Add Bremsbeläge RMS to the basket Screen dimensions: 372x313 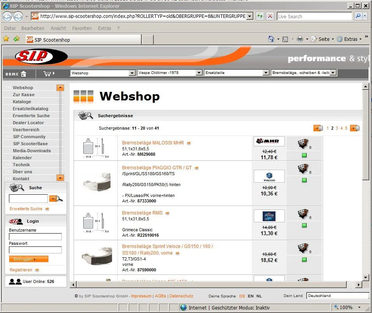pos(303,214)
